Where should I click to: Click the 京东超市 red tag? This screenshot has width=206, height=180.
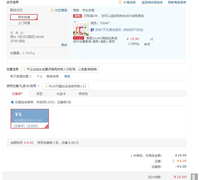pyautogui.click(x=78, y=38)
